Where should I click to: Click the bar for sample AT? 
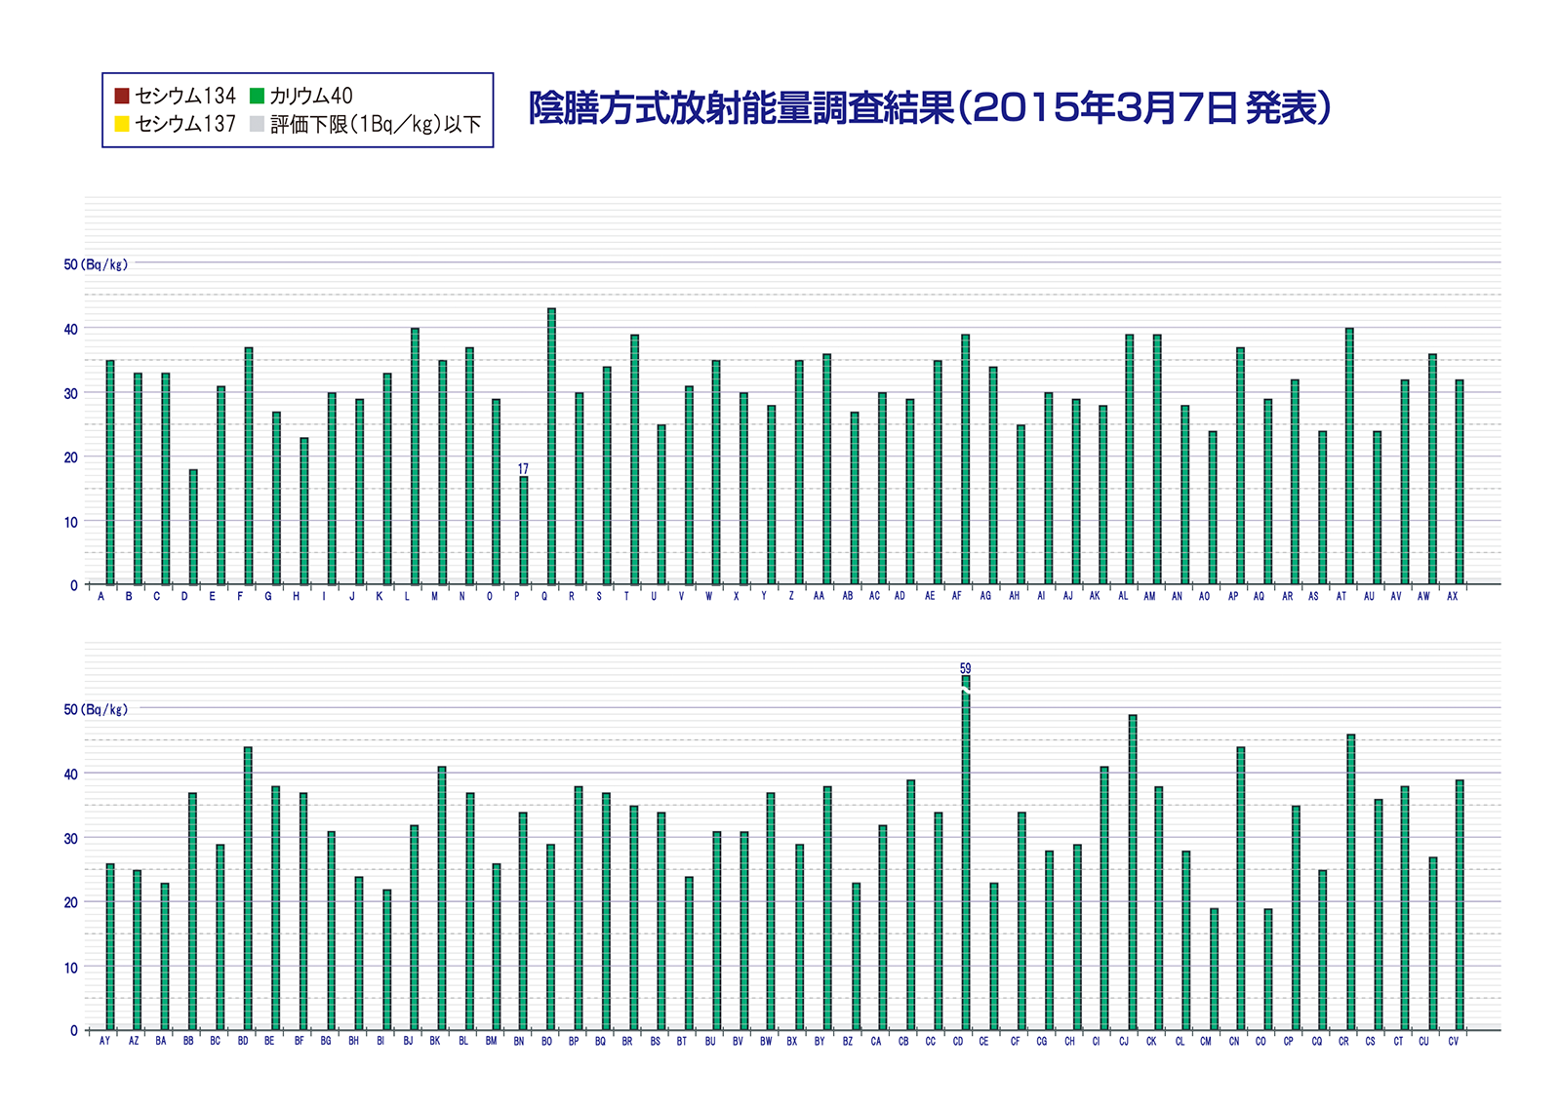pyautogui.click(x=1349, y=457)
